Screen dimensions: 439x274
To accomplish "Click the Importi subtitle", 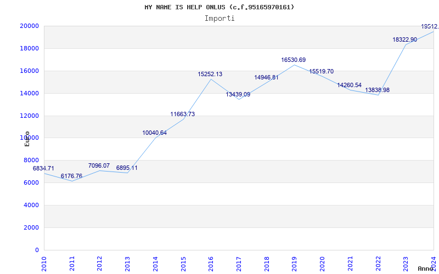I will 219,19.
